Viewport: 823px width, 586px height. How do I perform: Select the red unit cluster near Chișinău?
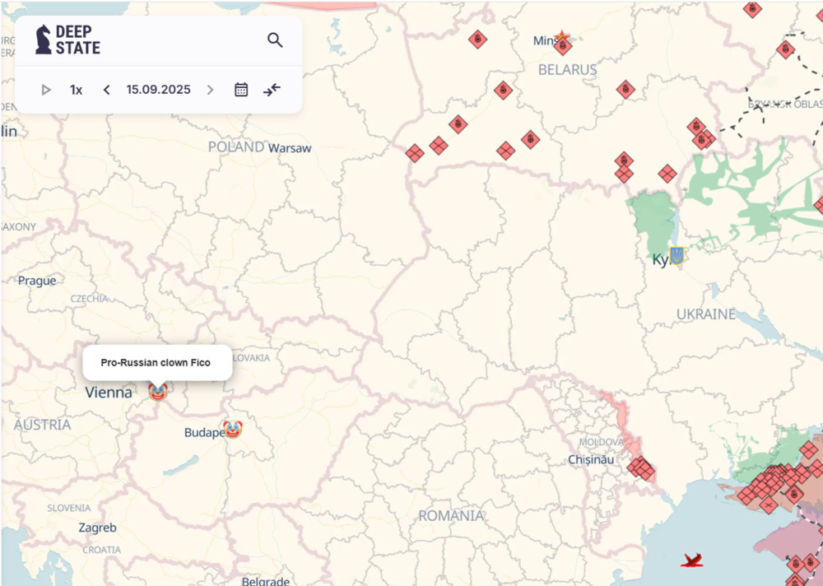point(640,468)
